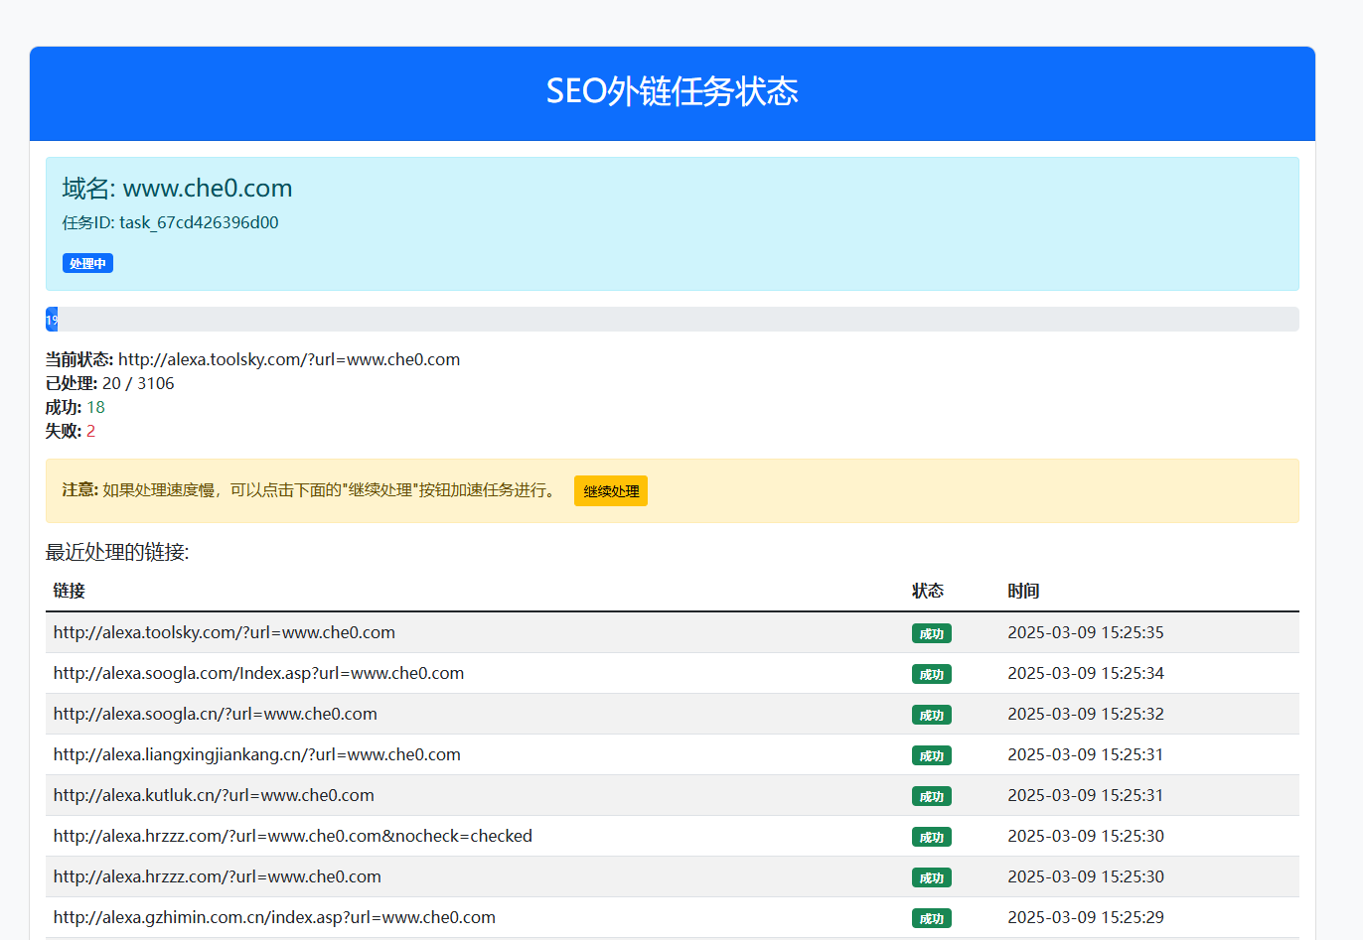
Task: Open the alexa.toolsky.com backlink URL
Action: (x=225, y=632)
